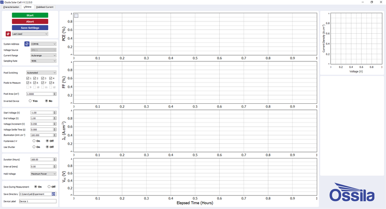The width and height of the screenshot is (386, 209).
Task: Turn Hysteresis I-V On
Action: 34,141
